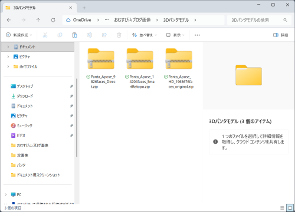
Task: Expand the ドキュメント tree node chevron
Action: point(8,47)
